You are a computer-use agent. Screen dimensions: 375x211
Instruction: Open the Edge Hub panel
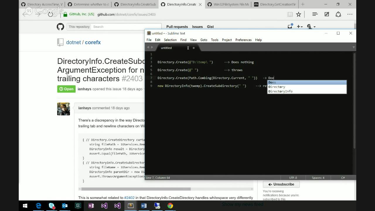(315, 14)
